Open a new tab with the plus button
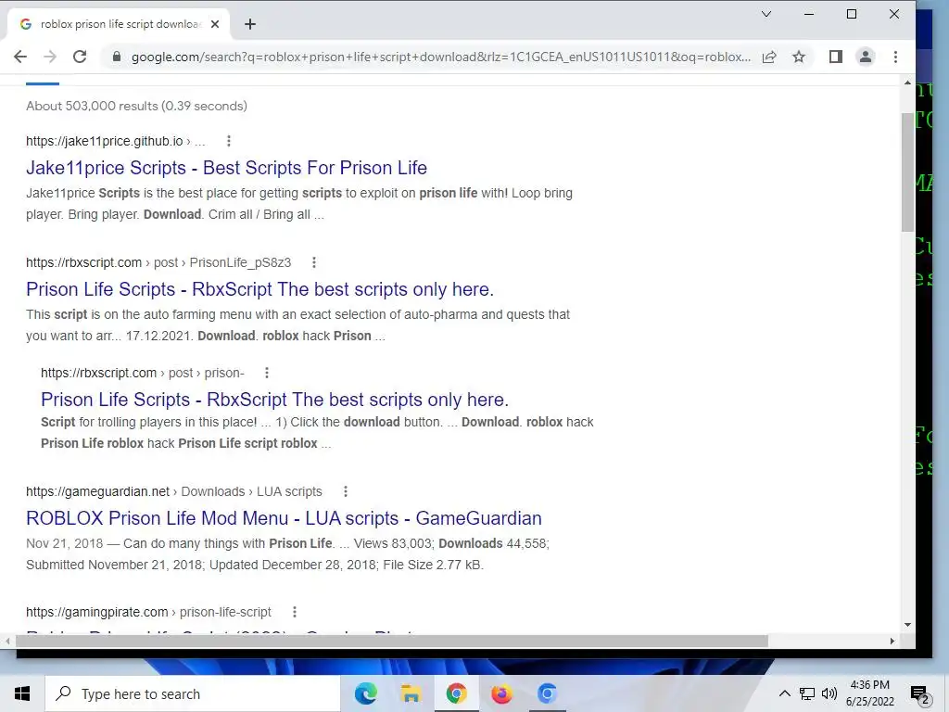 point(250,24)
